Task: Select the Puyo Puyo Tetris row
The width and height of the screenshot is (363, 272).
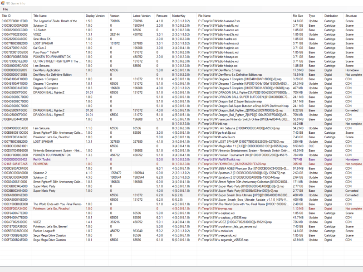Action: pyautogui.click(x=181, y=52)
